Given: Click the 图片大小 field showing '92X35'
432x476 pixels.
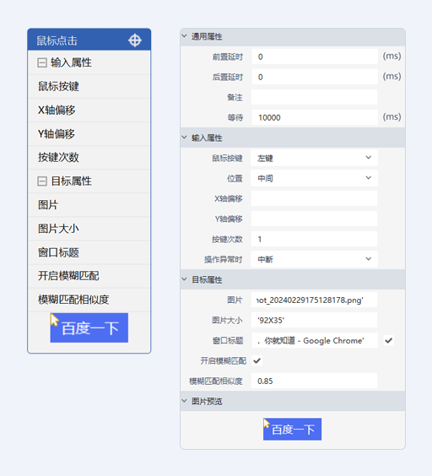Looking at the screenshot, I should (x=315, y=320).
